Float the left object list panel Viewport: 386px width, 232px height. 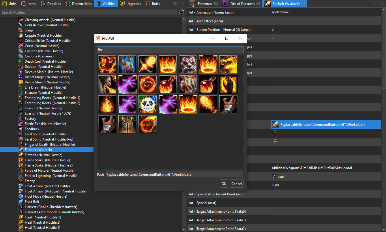[x=176, y=4]
